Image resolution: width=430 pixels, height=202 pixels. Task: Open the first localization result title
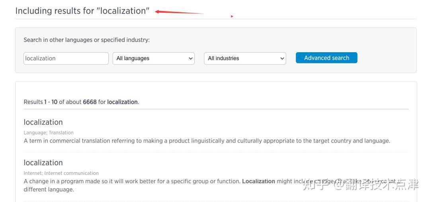click(43, 122)
